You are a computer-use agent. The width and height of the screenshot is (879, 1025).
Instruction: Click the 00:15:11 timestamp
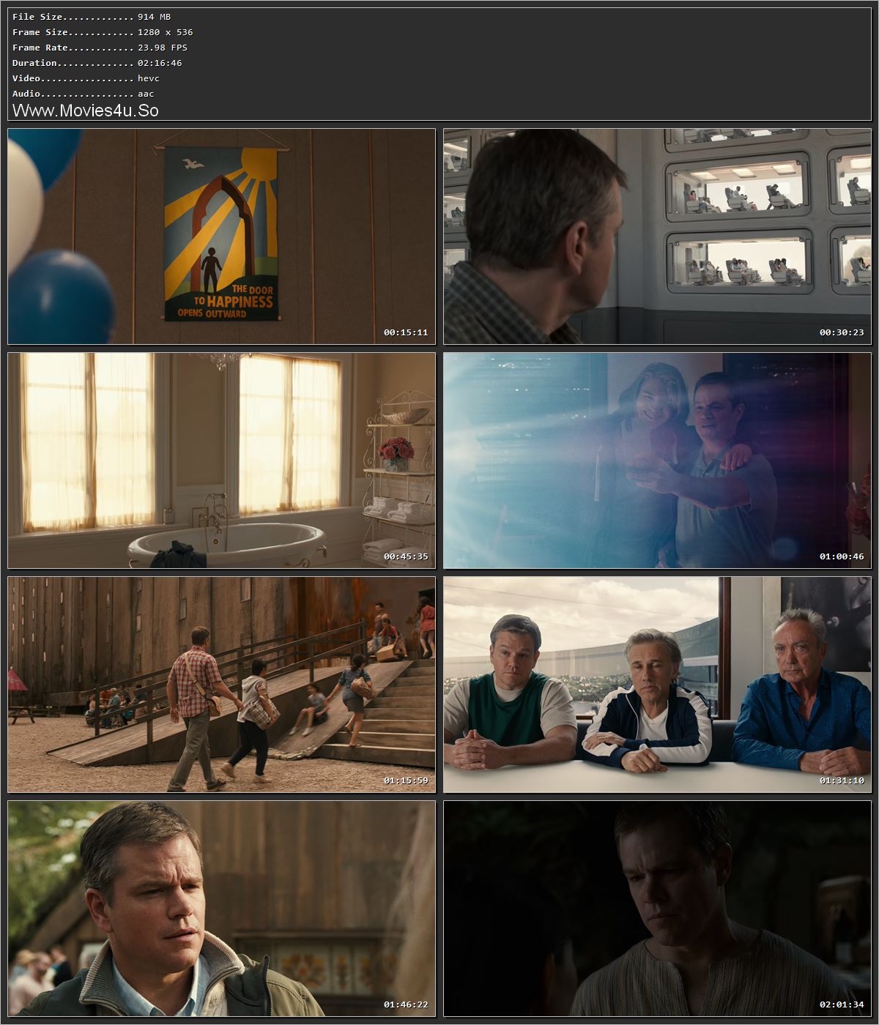pyautogui.click(x=406, y=332)
